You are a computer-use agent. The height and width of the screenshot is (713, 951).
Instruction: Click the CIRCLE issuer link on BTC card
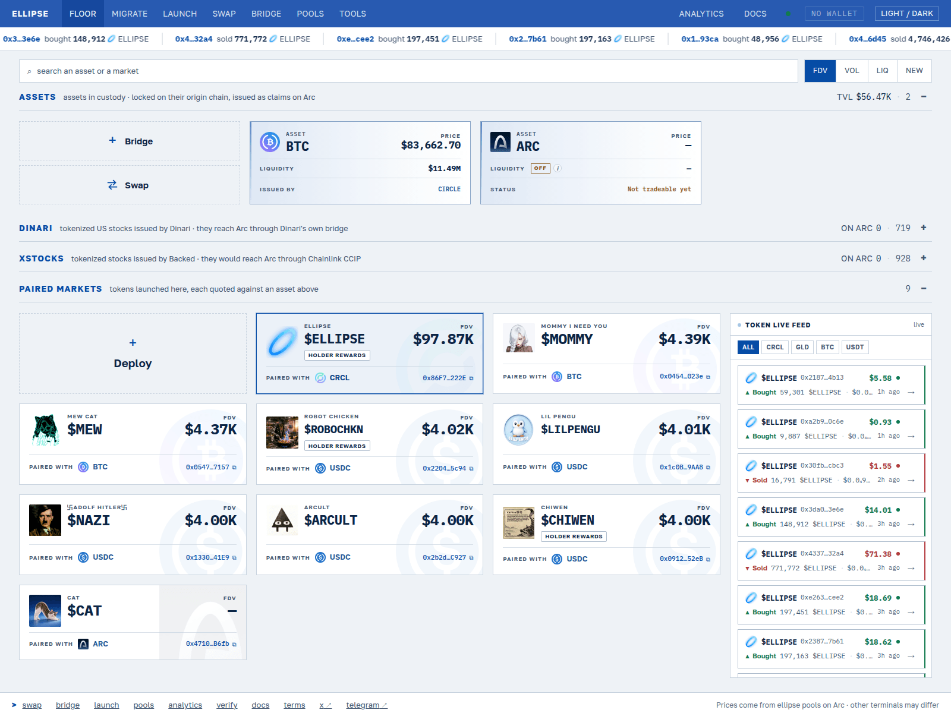pyautogui.click(x=449, y=189)
